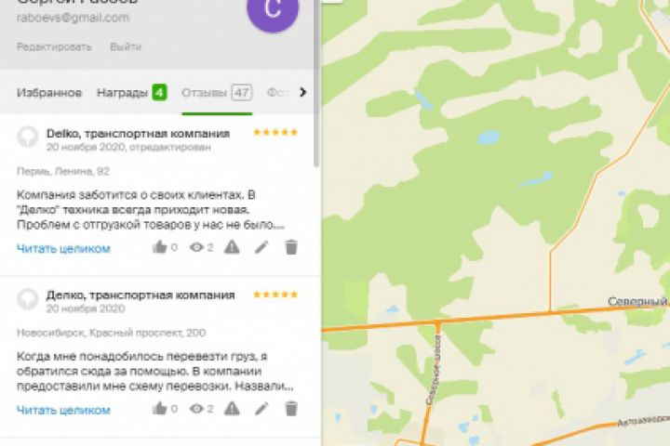The height and width of the screenshot is (446, 670).
Task: Click the eye icon on Делко review
Action: click(196, 409)
